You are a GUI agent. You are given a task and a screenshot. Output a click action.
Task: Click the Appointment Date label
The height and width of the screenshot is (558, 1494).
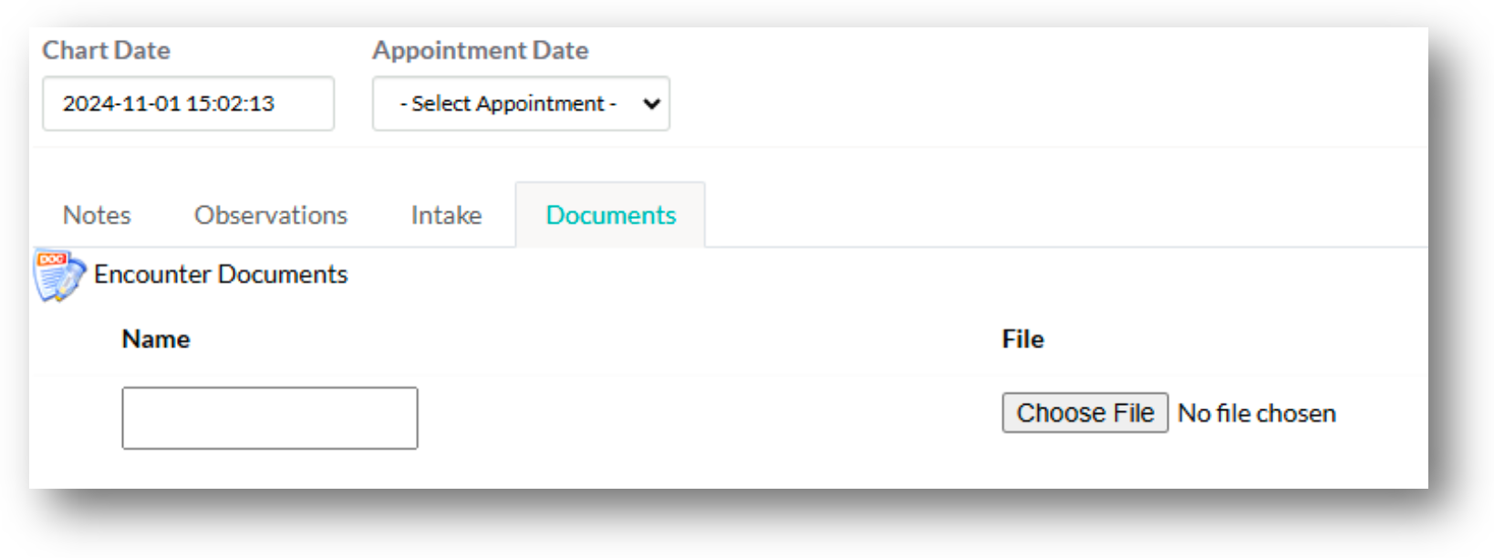click(x=480, y=50)
